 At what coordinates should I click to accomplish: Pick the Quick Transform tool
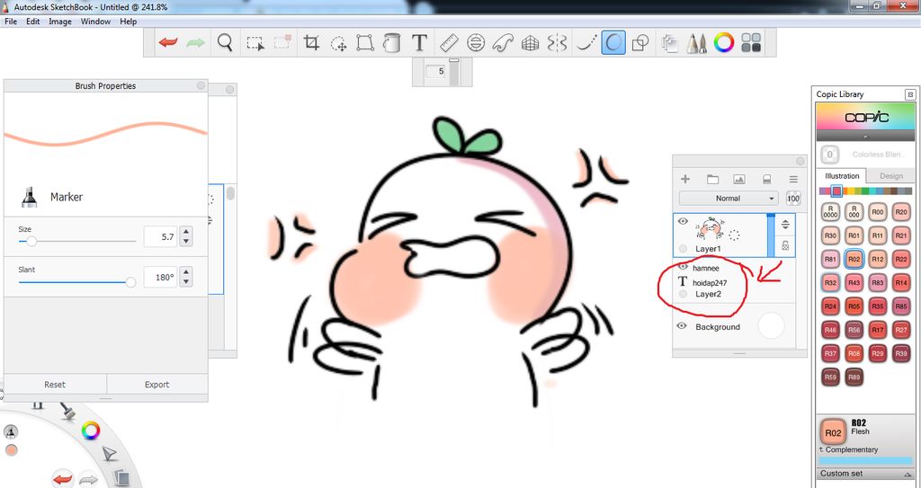[338, 43]
